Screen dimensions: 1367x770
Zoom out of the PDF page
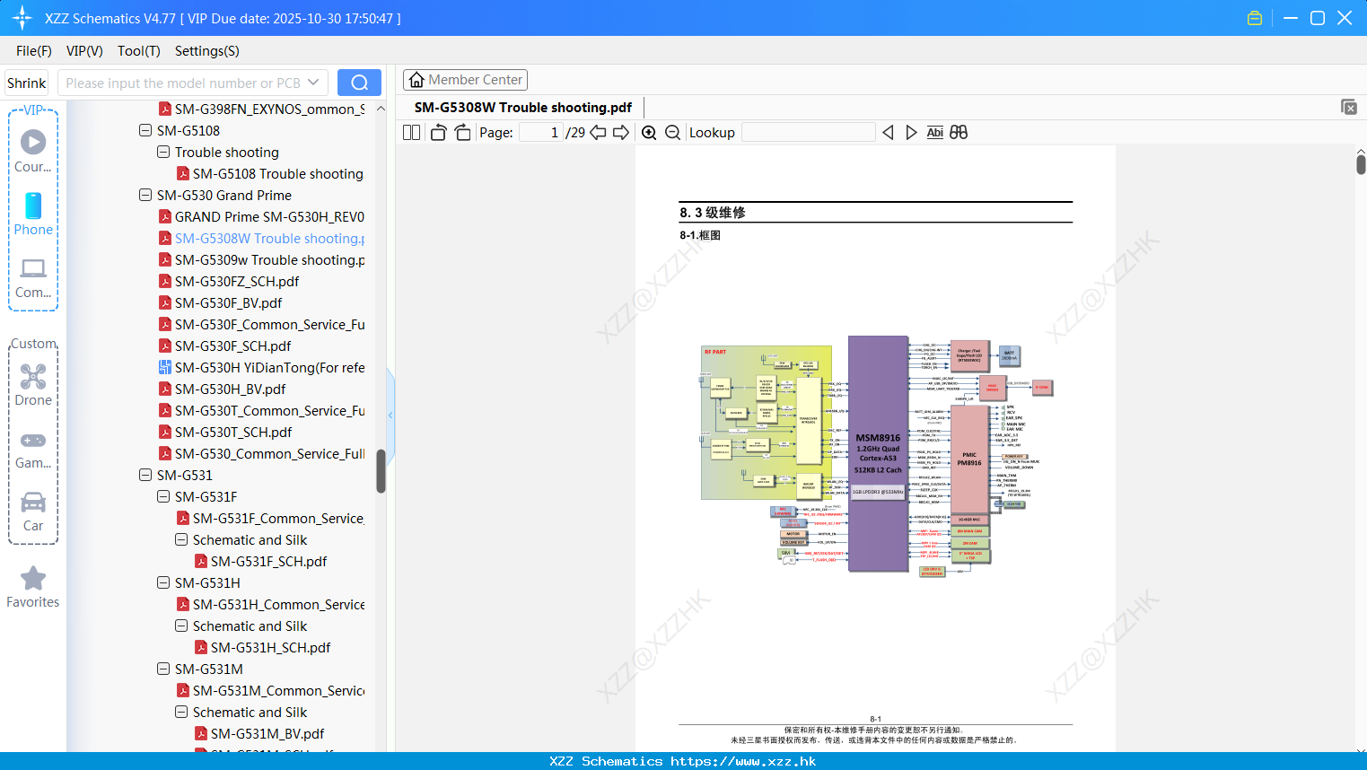click(672, 132)
